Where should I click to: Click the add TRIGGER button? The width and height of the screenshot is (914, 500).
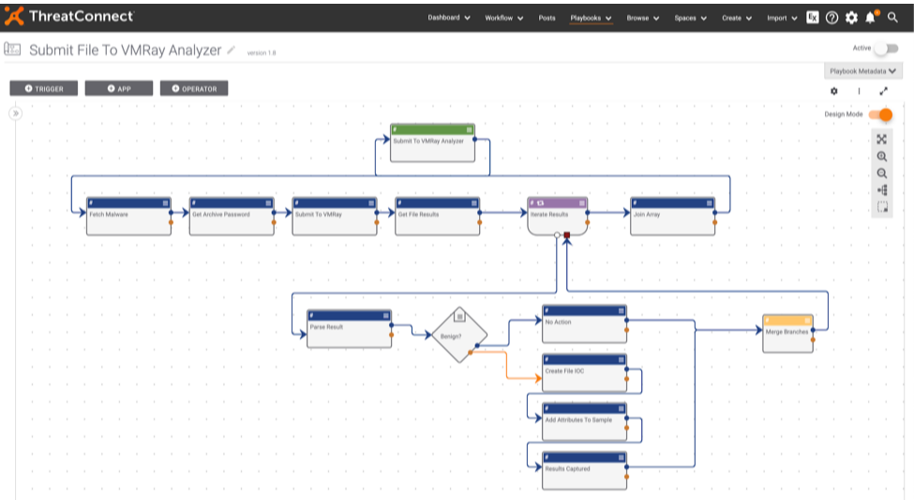(x=44, y=88)
